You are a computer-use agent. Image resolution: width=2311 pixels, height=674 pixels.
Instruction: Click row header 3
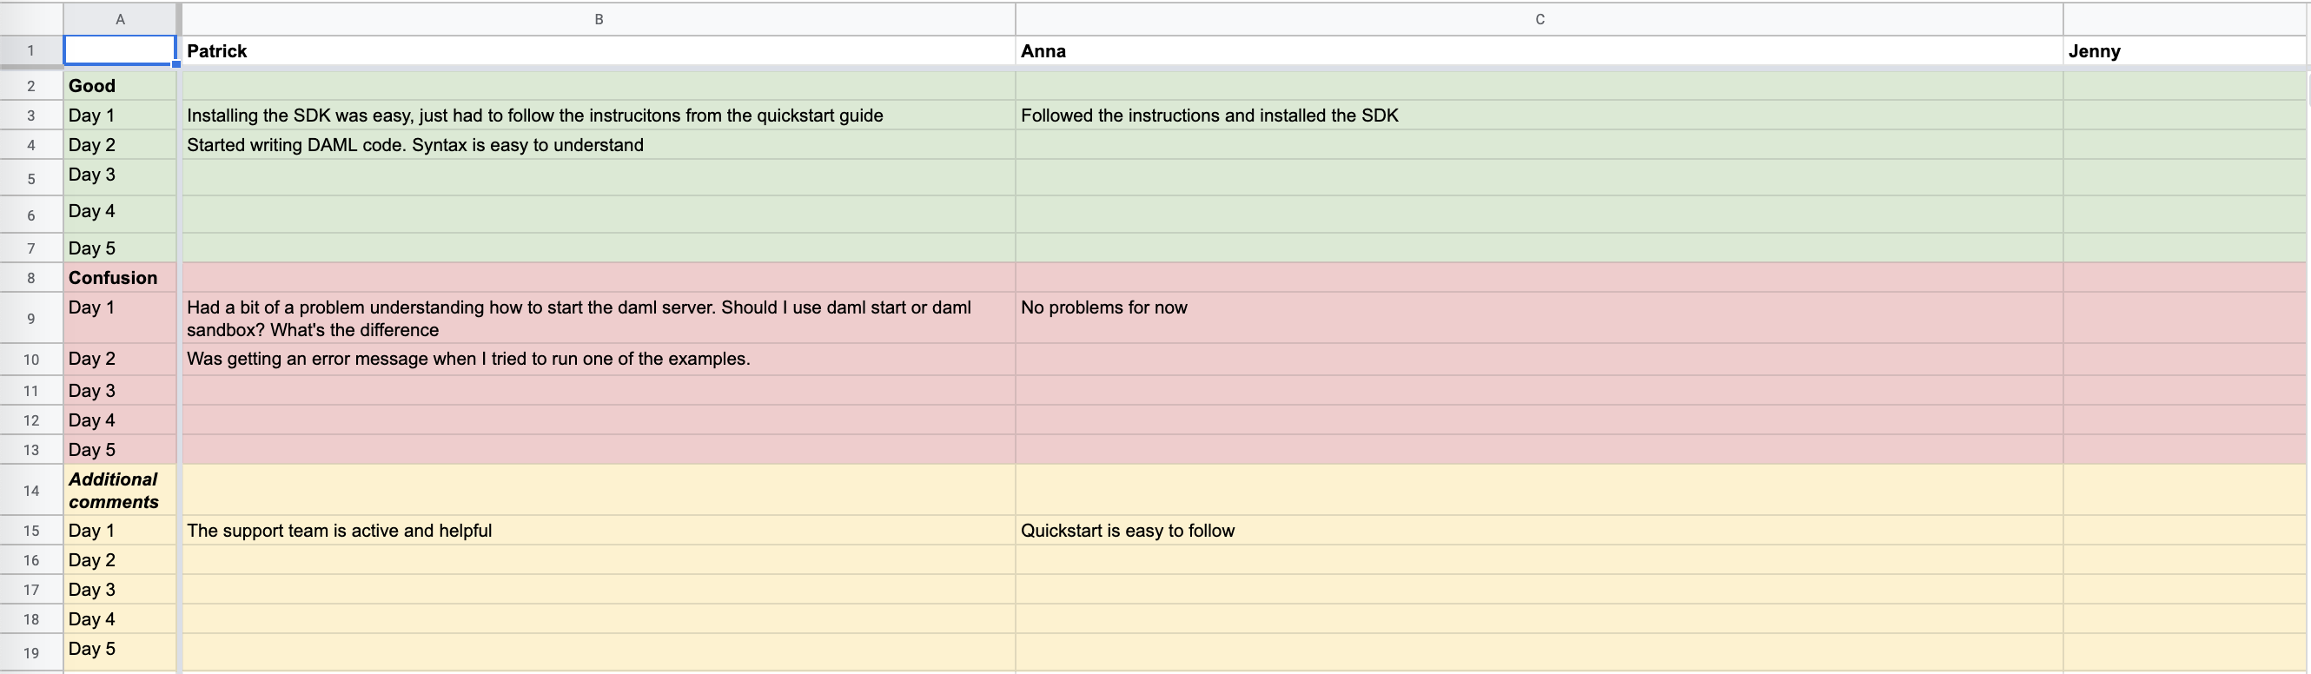point(31,115)
